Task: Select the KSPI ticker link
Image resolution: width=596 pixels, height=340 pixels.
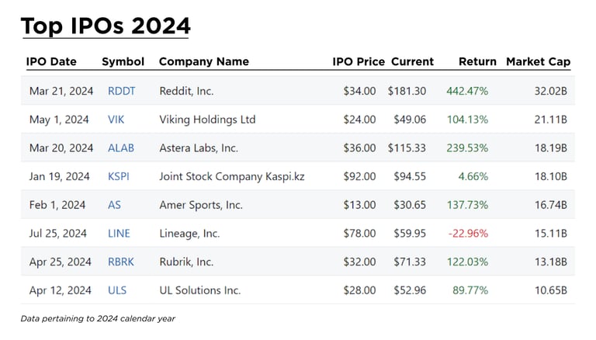Action: click(119, 176)
